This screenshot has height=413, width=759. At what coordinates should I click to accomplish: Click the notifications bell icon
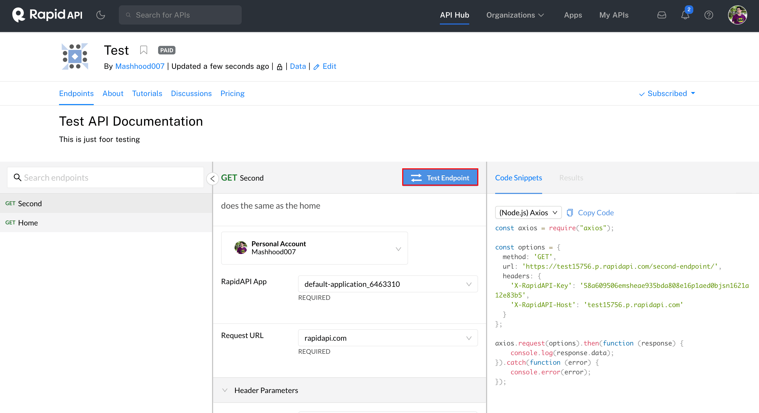click(685, 15)
